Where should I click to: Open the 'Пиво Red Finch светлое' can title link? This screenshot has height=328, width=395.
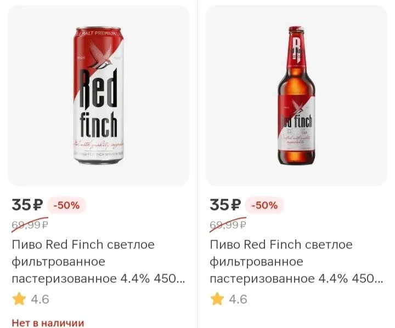tap(83, 244)
